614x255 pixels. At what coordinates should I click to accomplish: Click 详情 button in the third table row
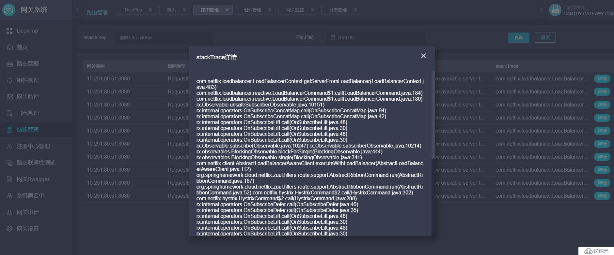(x=602, y=105)
